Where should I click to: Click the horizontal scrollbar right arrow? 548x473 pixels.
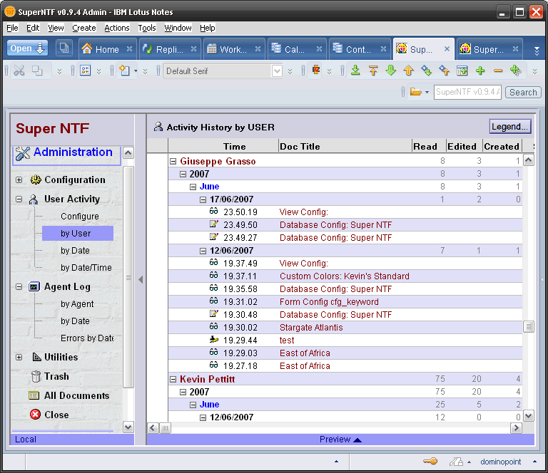tap(516, 427)
